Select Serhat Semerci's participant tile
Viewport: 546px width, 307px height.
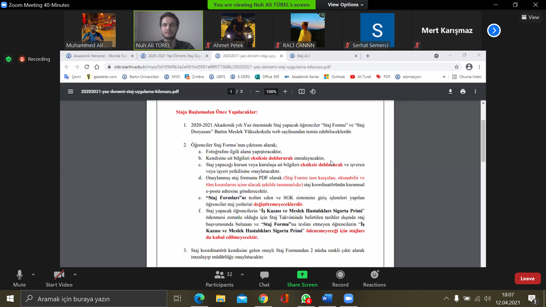pyautogui.click(x=377, y=30)
